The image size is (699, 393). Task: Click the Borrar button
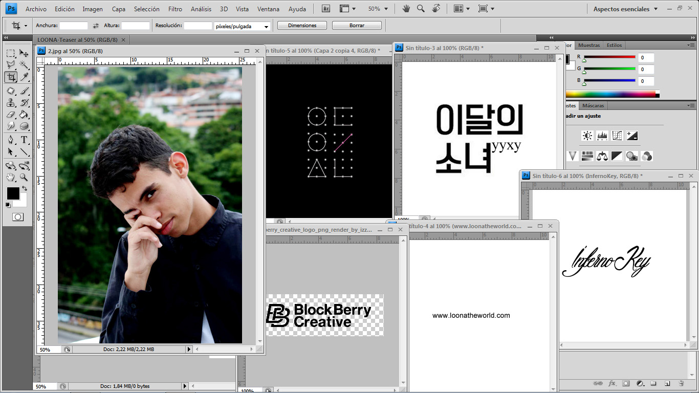[x=357, y=26]
